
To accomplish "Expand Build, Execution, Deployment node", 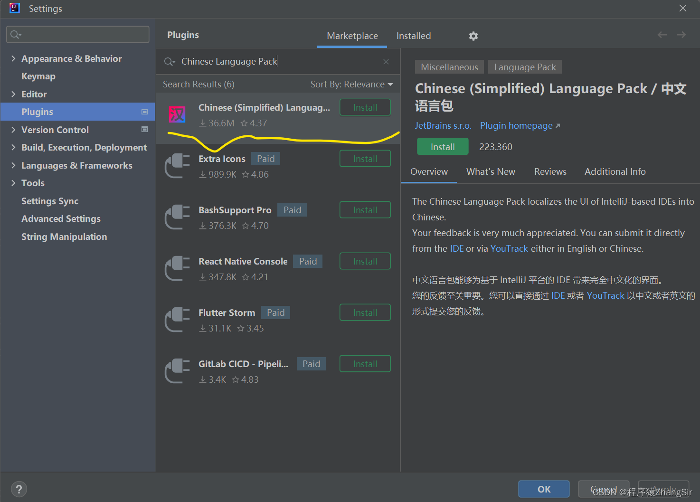I will point(13,147).
